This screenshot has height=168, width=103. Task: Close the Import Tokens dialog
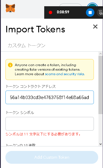[95, 27]
